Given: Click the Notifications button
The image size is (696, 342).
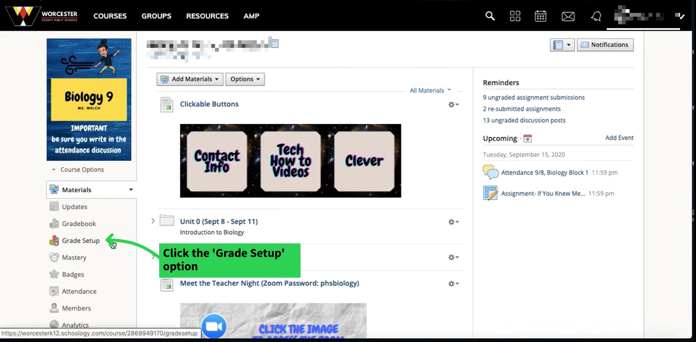Looking at the screenshot, I should [x=605, y=45].
